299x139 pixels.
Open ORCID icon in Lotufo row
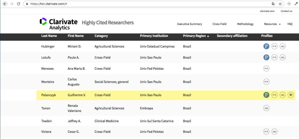(x=283, y=58)
